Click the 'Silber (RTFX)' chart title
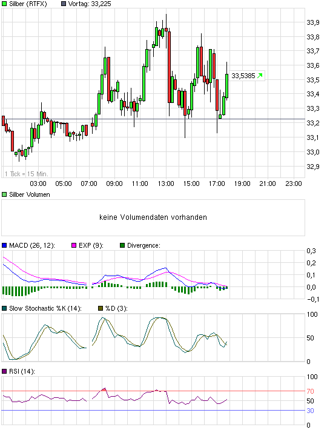This screenshot has height=430, width=330. coord(28,4)
